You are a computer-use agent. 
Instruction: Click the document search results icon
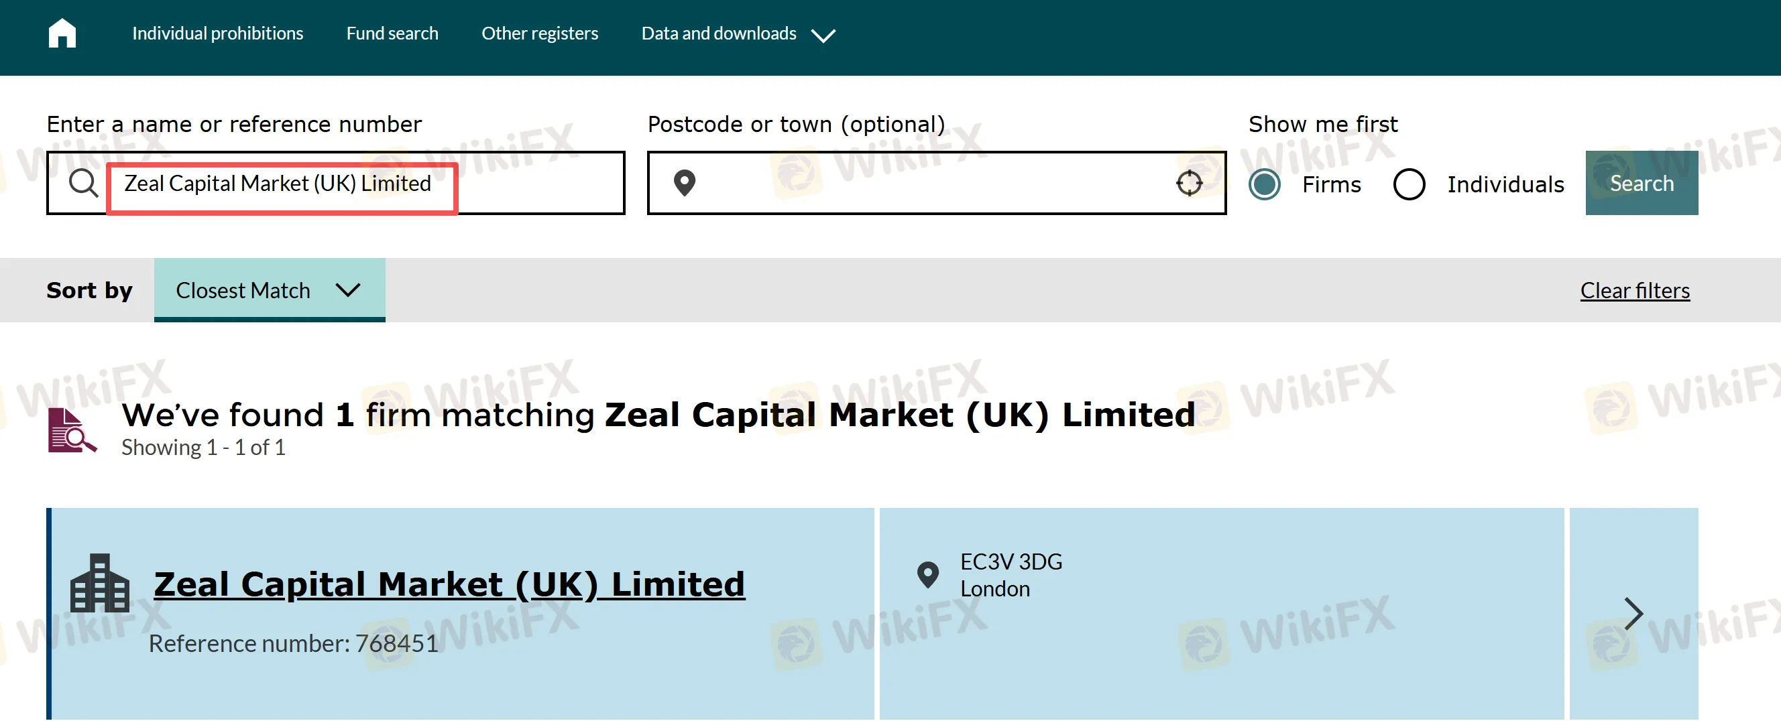[72, 430]
